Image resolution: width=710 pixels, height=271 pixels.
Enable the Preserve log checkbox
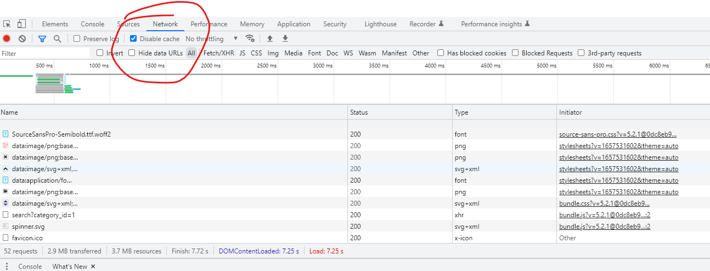(77, 39)
